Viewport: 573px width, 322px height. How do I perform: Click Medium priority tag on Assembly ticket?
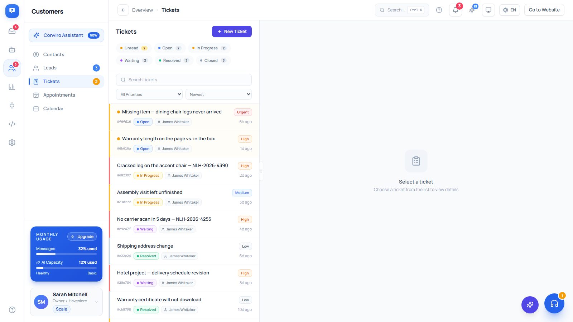click(242, 193)
